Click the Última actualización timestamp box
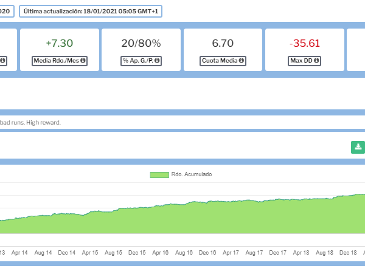365x271 pixels. [x=91, y=12]
